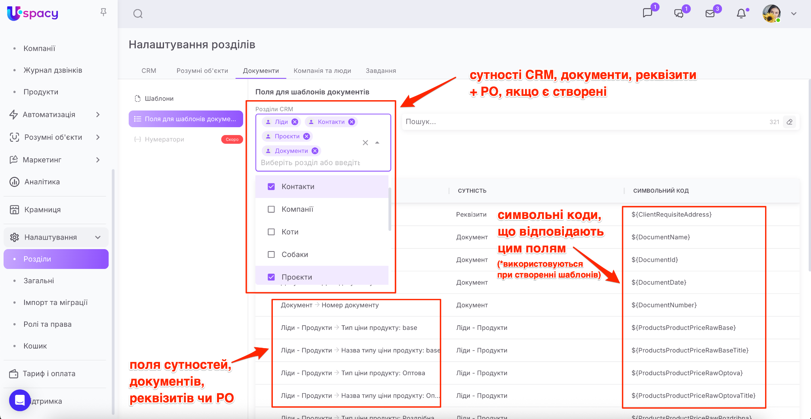The width and height of the screenshot is (811, 419).
Task: Click the pin sidebar icon
Action: (103, 12)
